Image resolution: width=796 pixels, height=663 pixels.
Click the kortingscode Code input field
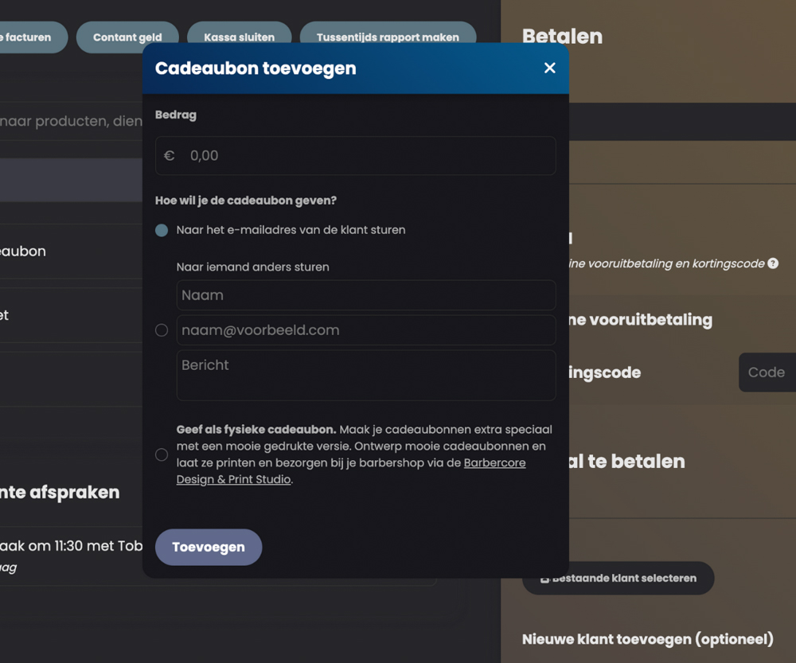[767, 372]
